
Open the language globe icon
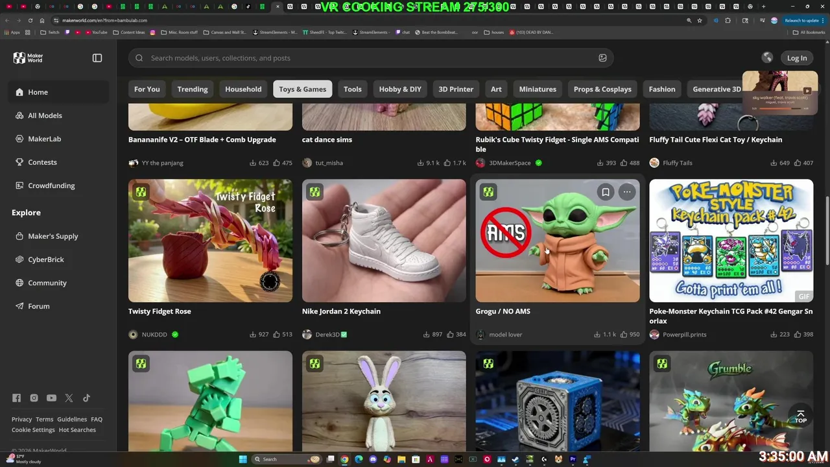click(767, 58)
